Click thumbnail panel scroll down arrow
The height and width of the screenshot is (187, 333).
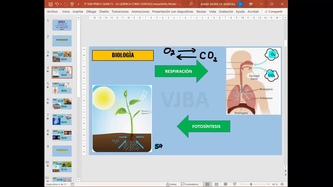pos(78,179)
